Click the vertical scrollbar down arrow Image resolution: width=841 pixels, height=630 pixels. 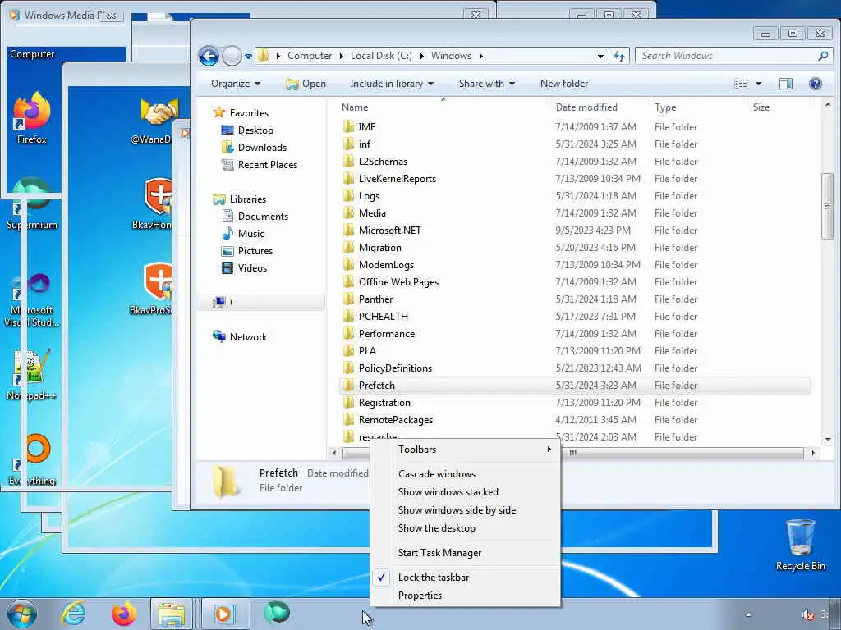coord(828,440)
